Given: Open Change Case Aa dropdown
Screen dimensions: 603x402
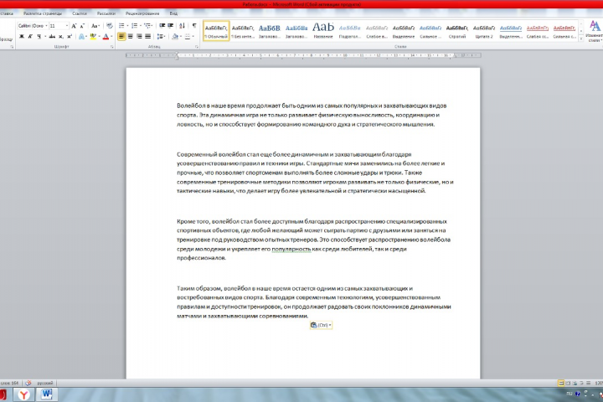Looking at the screenshot, I should click(95, 26).
